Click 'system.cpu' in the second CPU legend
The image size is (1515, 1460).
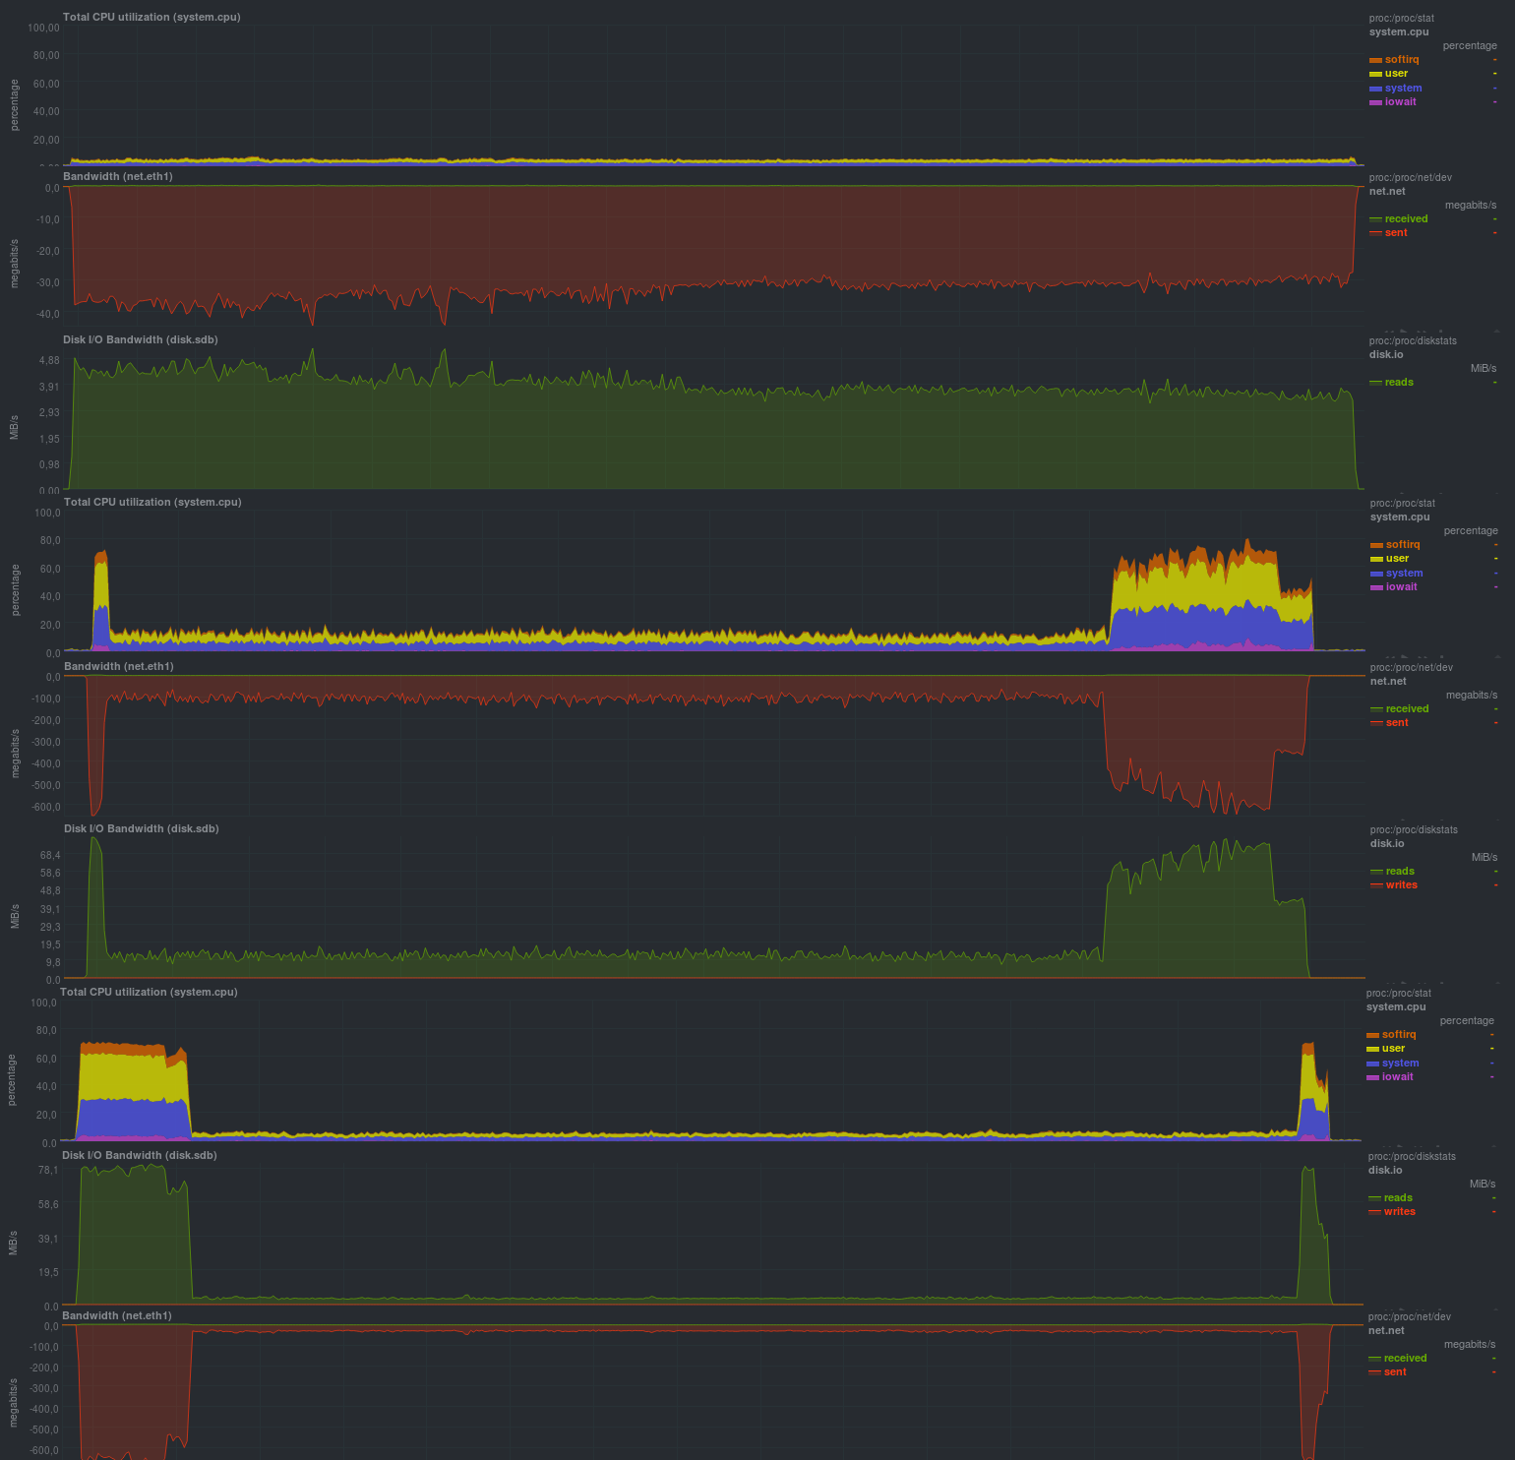click(1400, 517)
